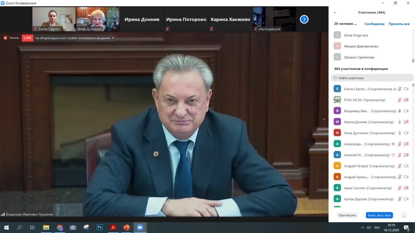This screenshot has height=233, width=415.
Task: Click camera icon next to Нина Дунченко
Action: tap(406, 133)
